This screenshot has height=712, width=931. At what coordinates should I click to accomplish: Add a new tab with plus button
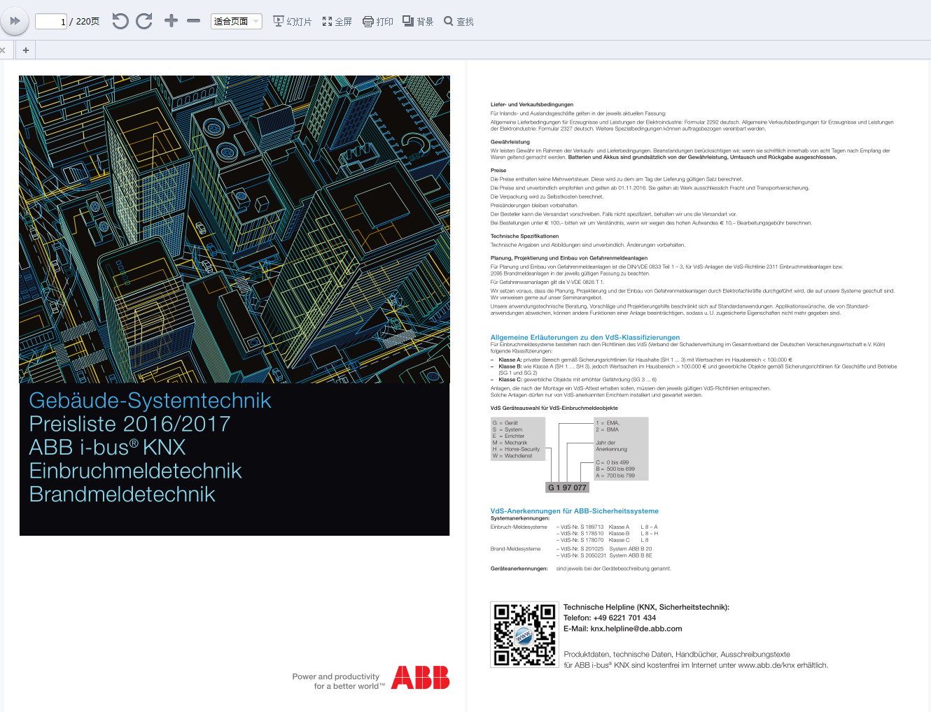[x=26, y=50]
